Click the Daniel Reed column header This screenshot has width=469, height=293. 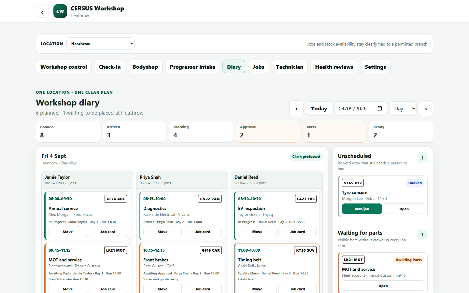(277, 180)
